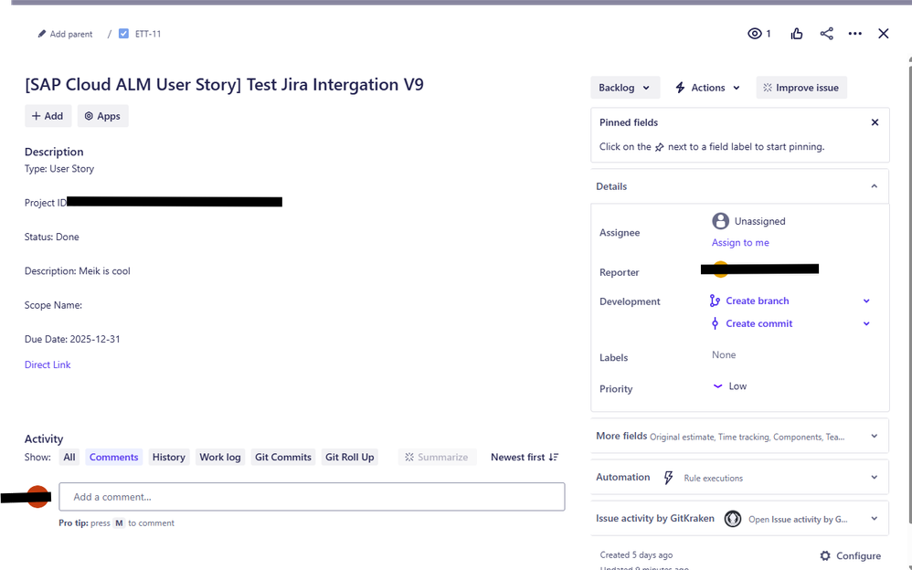Show All activity tab
Viewport: 912px width, 570px height.
pos(69,457)
